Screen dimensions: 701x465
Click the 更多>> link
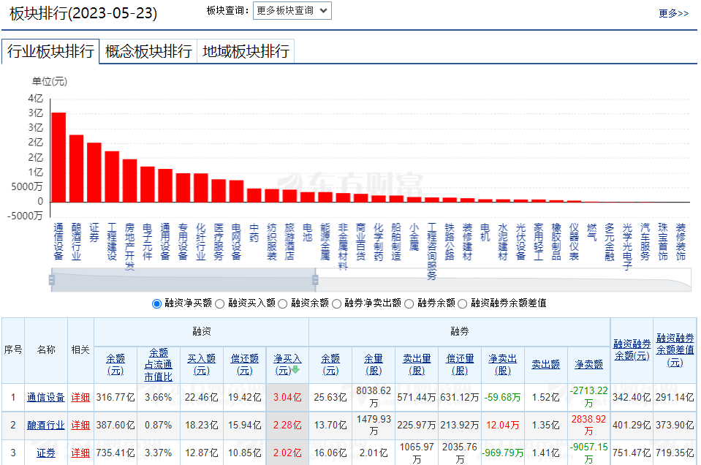pyautogui.click(x=673, y=13)
